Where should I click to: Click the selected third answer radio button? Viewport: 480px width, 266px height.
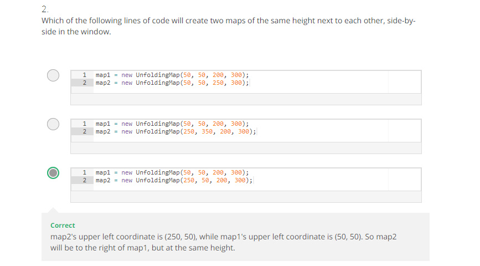click(x=53, y=173)
